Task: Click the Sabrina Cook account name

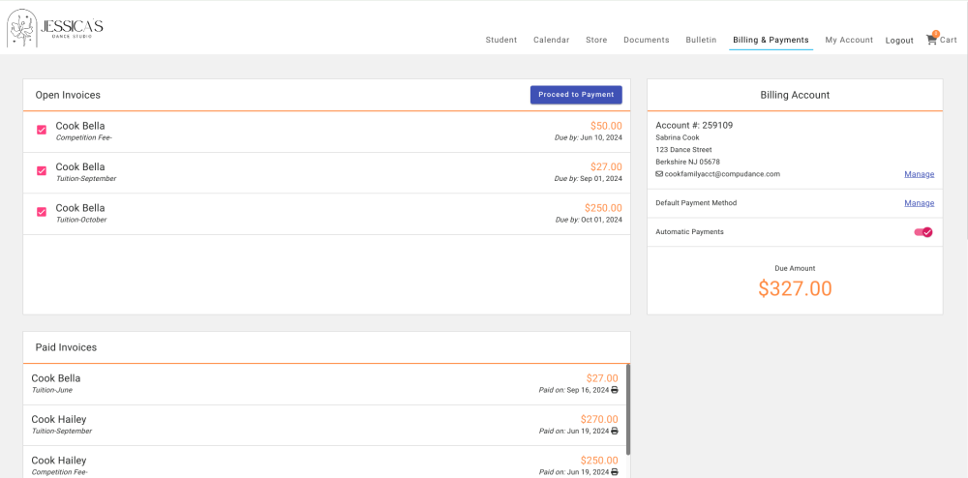Action: point(678,137)
